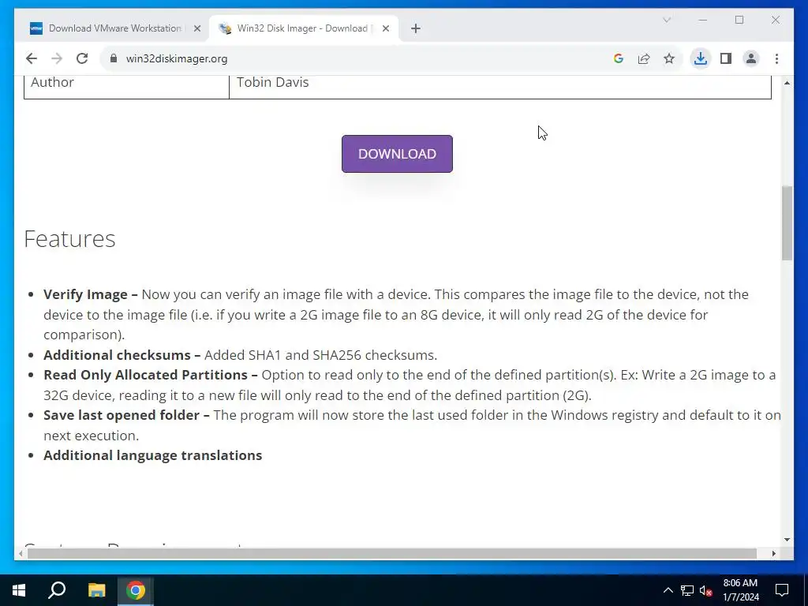
Task: Click the Features heading
Action: [x=69, y=238]
